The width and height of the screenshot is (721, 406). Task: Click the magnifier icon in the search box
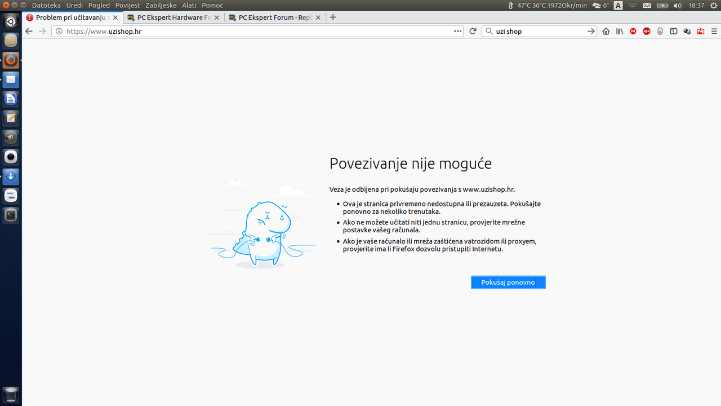click(x=489, y=32)
